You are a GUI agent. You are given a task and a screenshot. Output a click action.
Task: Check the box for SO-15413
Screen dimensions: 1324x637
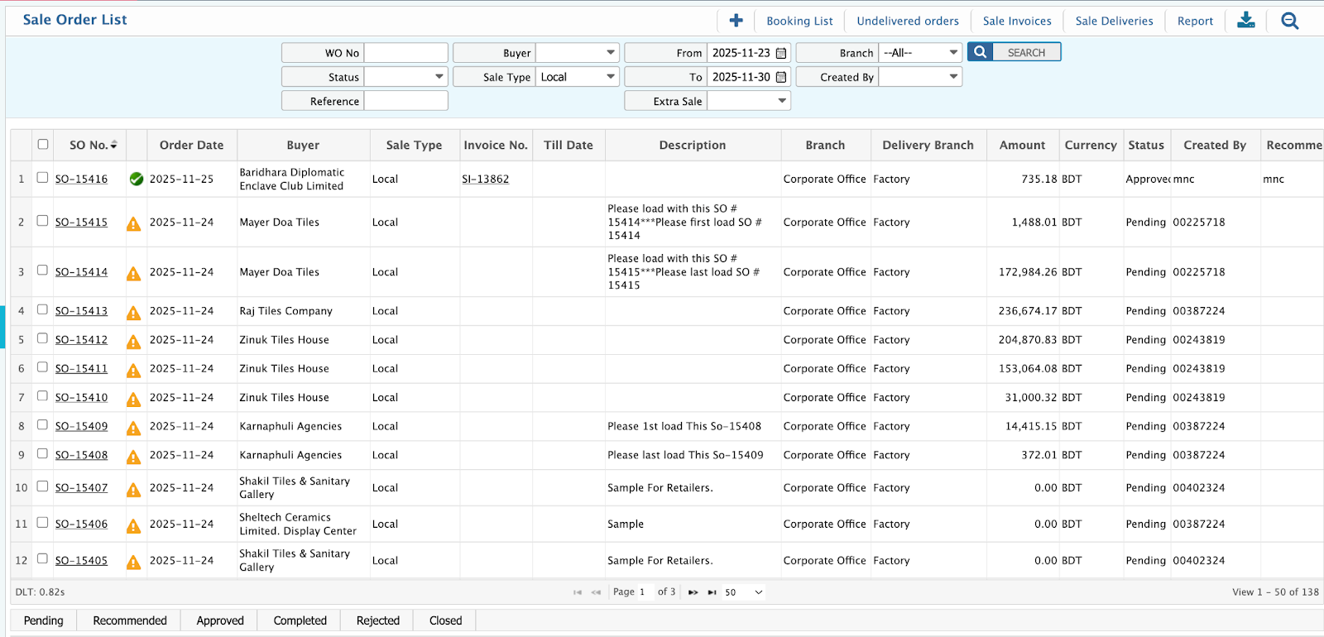tap(42, 309)
